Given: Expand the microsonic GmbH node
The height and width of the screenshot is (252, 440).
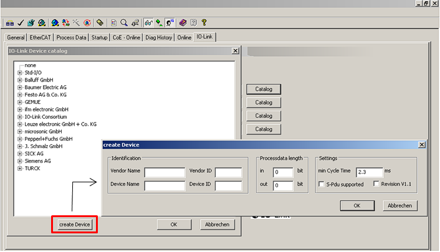Looking at the screenshot, I should pos(20,131).
